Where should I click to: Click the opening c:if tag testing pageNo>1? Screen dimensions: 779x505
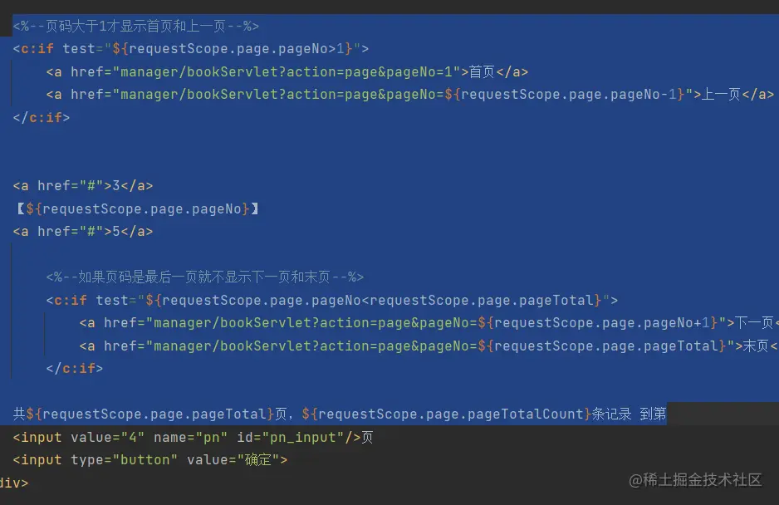(x=191, y=49)
